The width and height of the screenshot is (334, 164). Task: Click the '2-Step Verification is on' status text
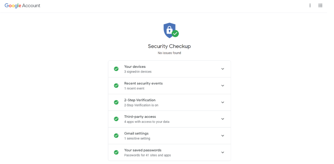(x=141, y=105)
